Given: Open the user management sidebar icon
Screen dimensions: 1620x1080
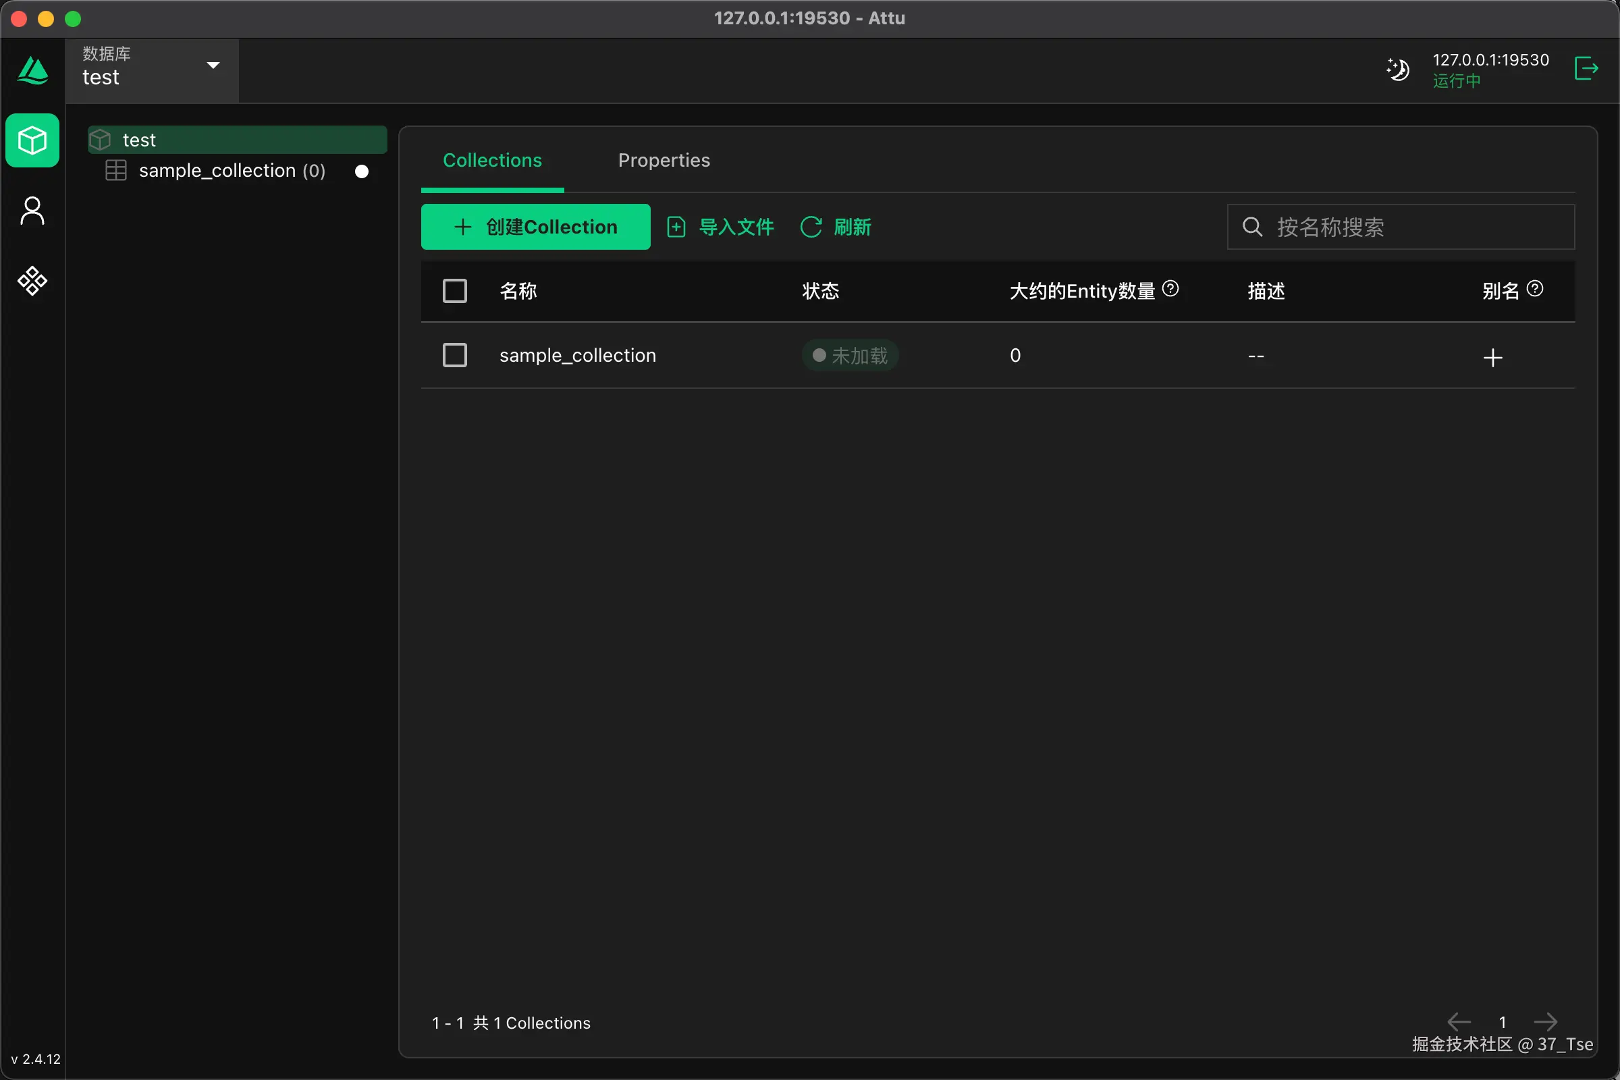Looking at the screenshot, I should [32, 211].
